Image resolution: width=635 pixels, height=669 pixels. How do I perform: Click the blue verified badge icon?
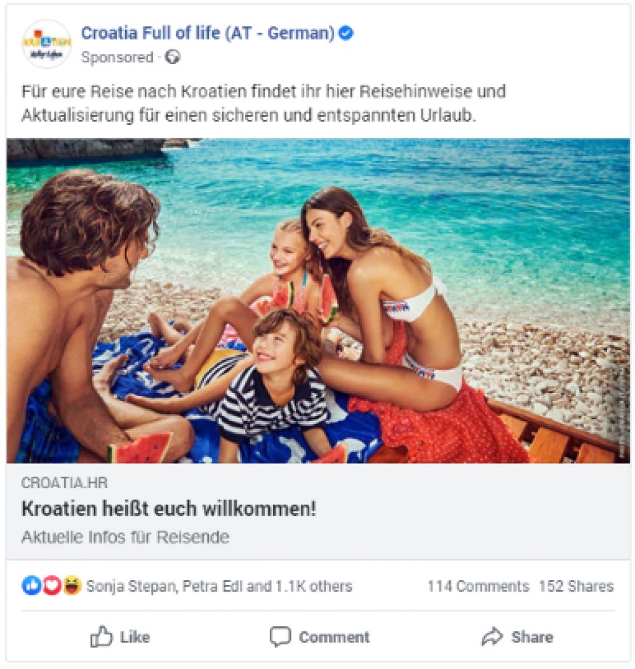[345, 33]
